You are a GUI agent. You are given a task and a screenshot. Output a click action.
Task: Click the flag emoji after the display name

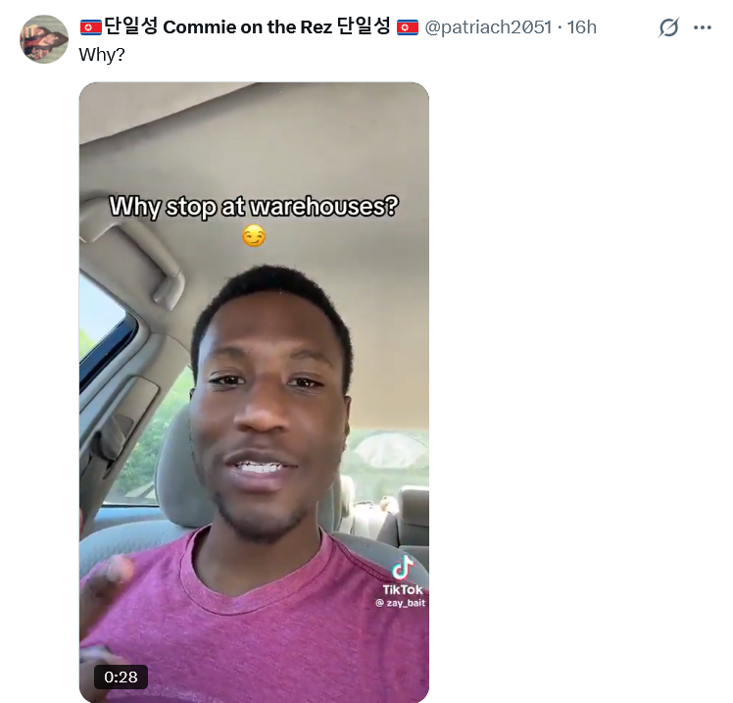(x=408, y=27)
